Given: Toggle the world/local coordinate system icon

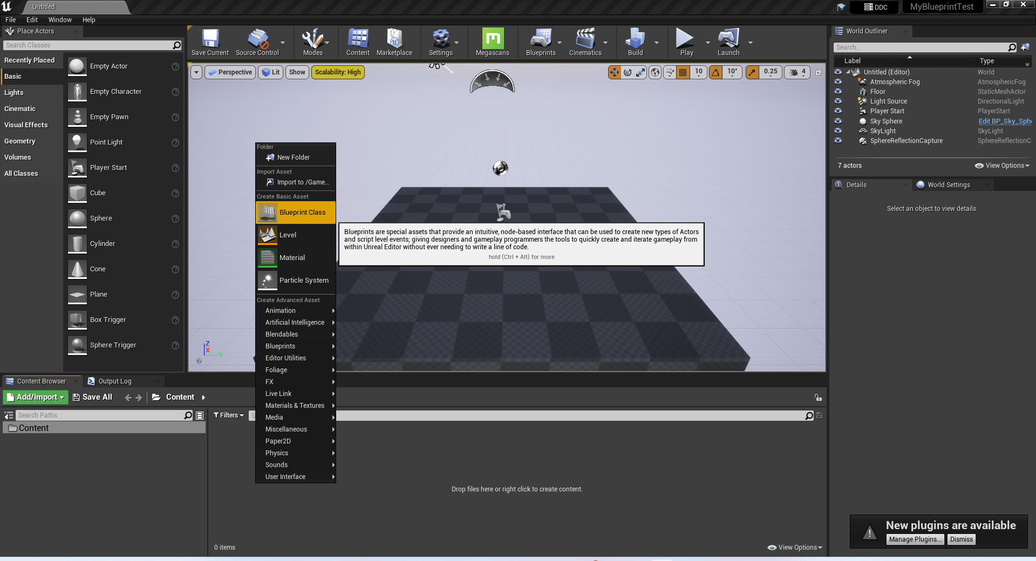Looking at the screenshot, I should tap(655, 72).
